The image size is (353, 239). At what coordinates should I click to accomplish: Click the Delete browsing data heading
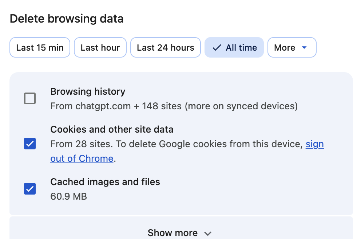click(67, 18)
